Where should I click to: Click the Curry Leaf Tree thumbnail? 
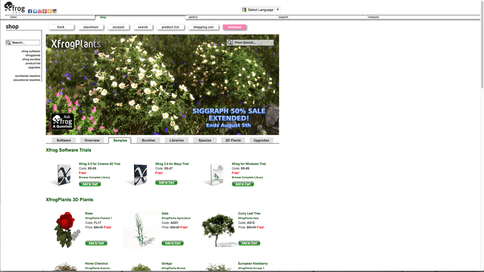pos(219,230)
